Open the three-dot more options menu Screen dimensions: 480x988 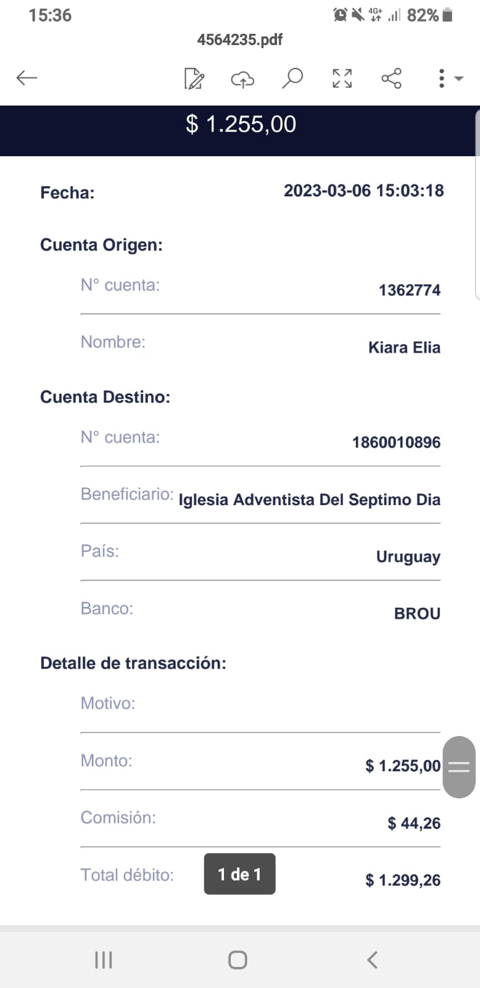(442, 78)
